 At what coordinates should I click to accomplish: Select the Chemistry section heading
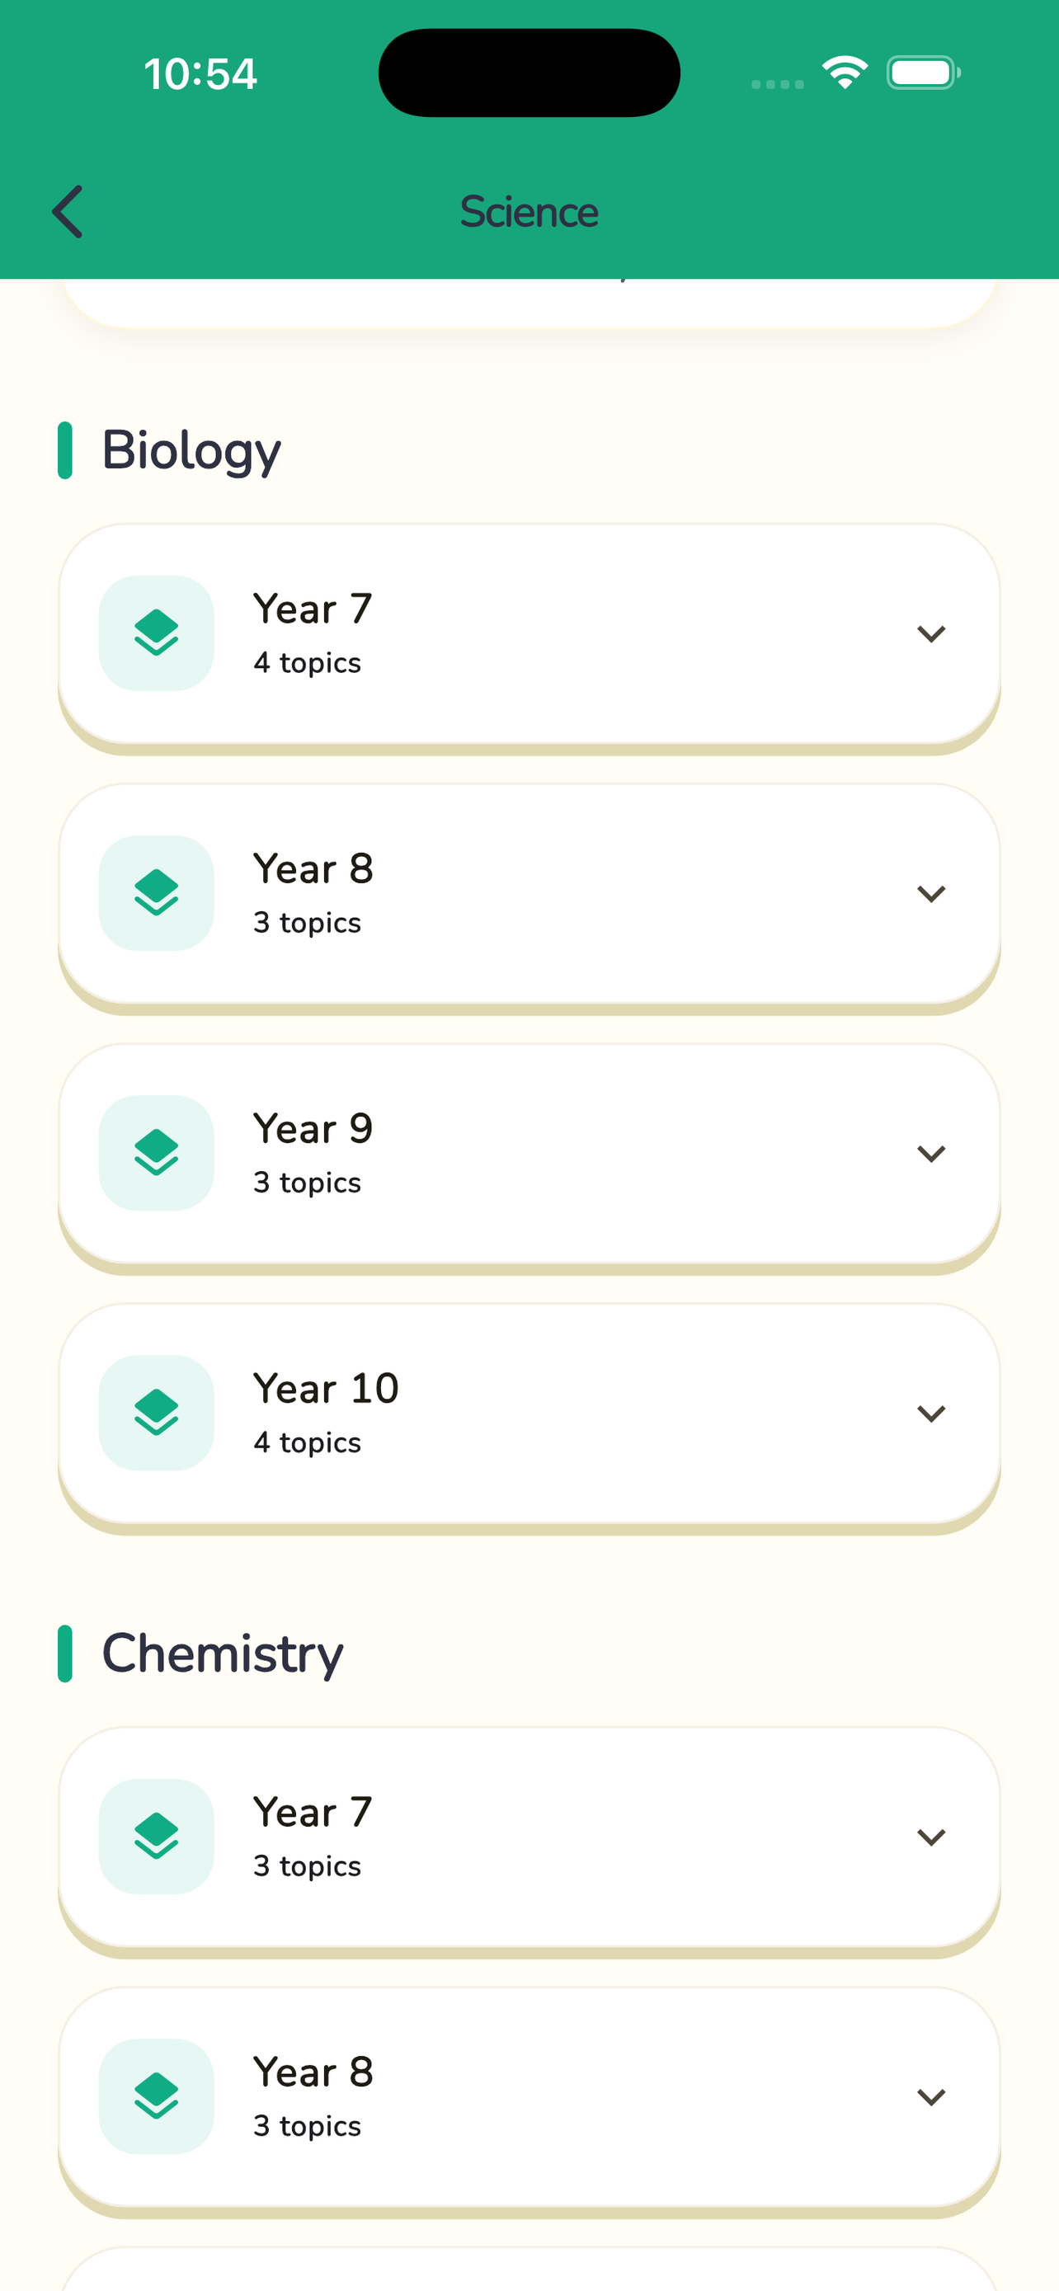(x=223, y=1654)
